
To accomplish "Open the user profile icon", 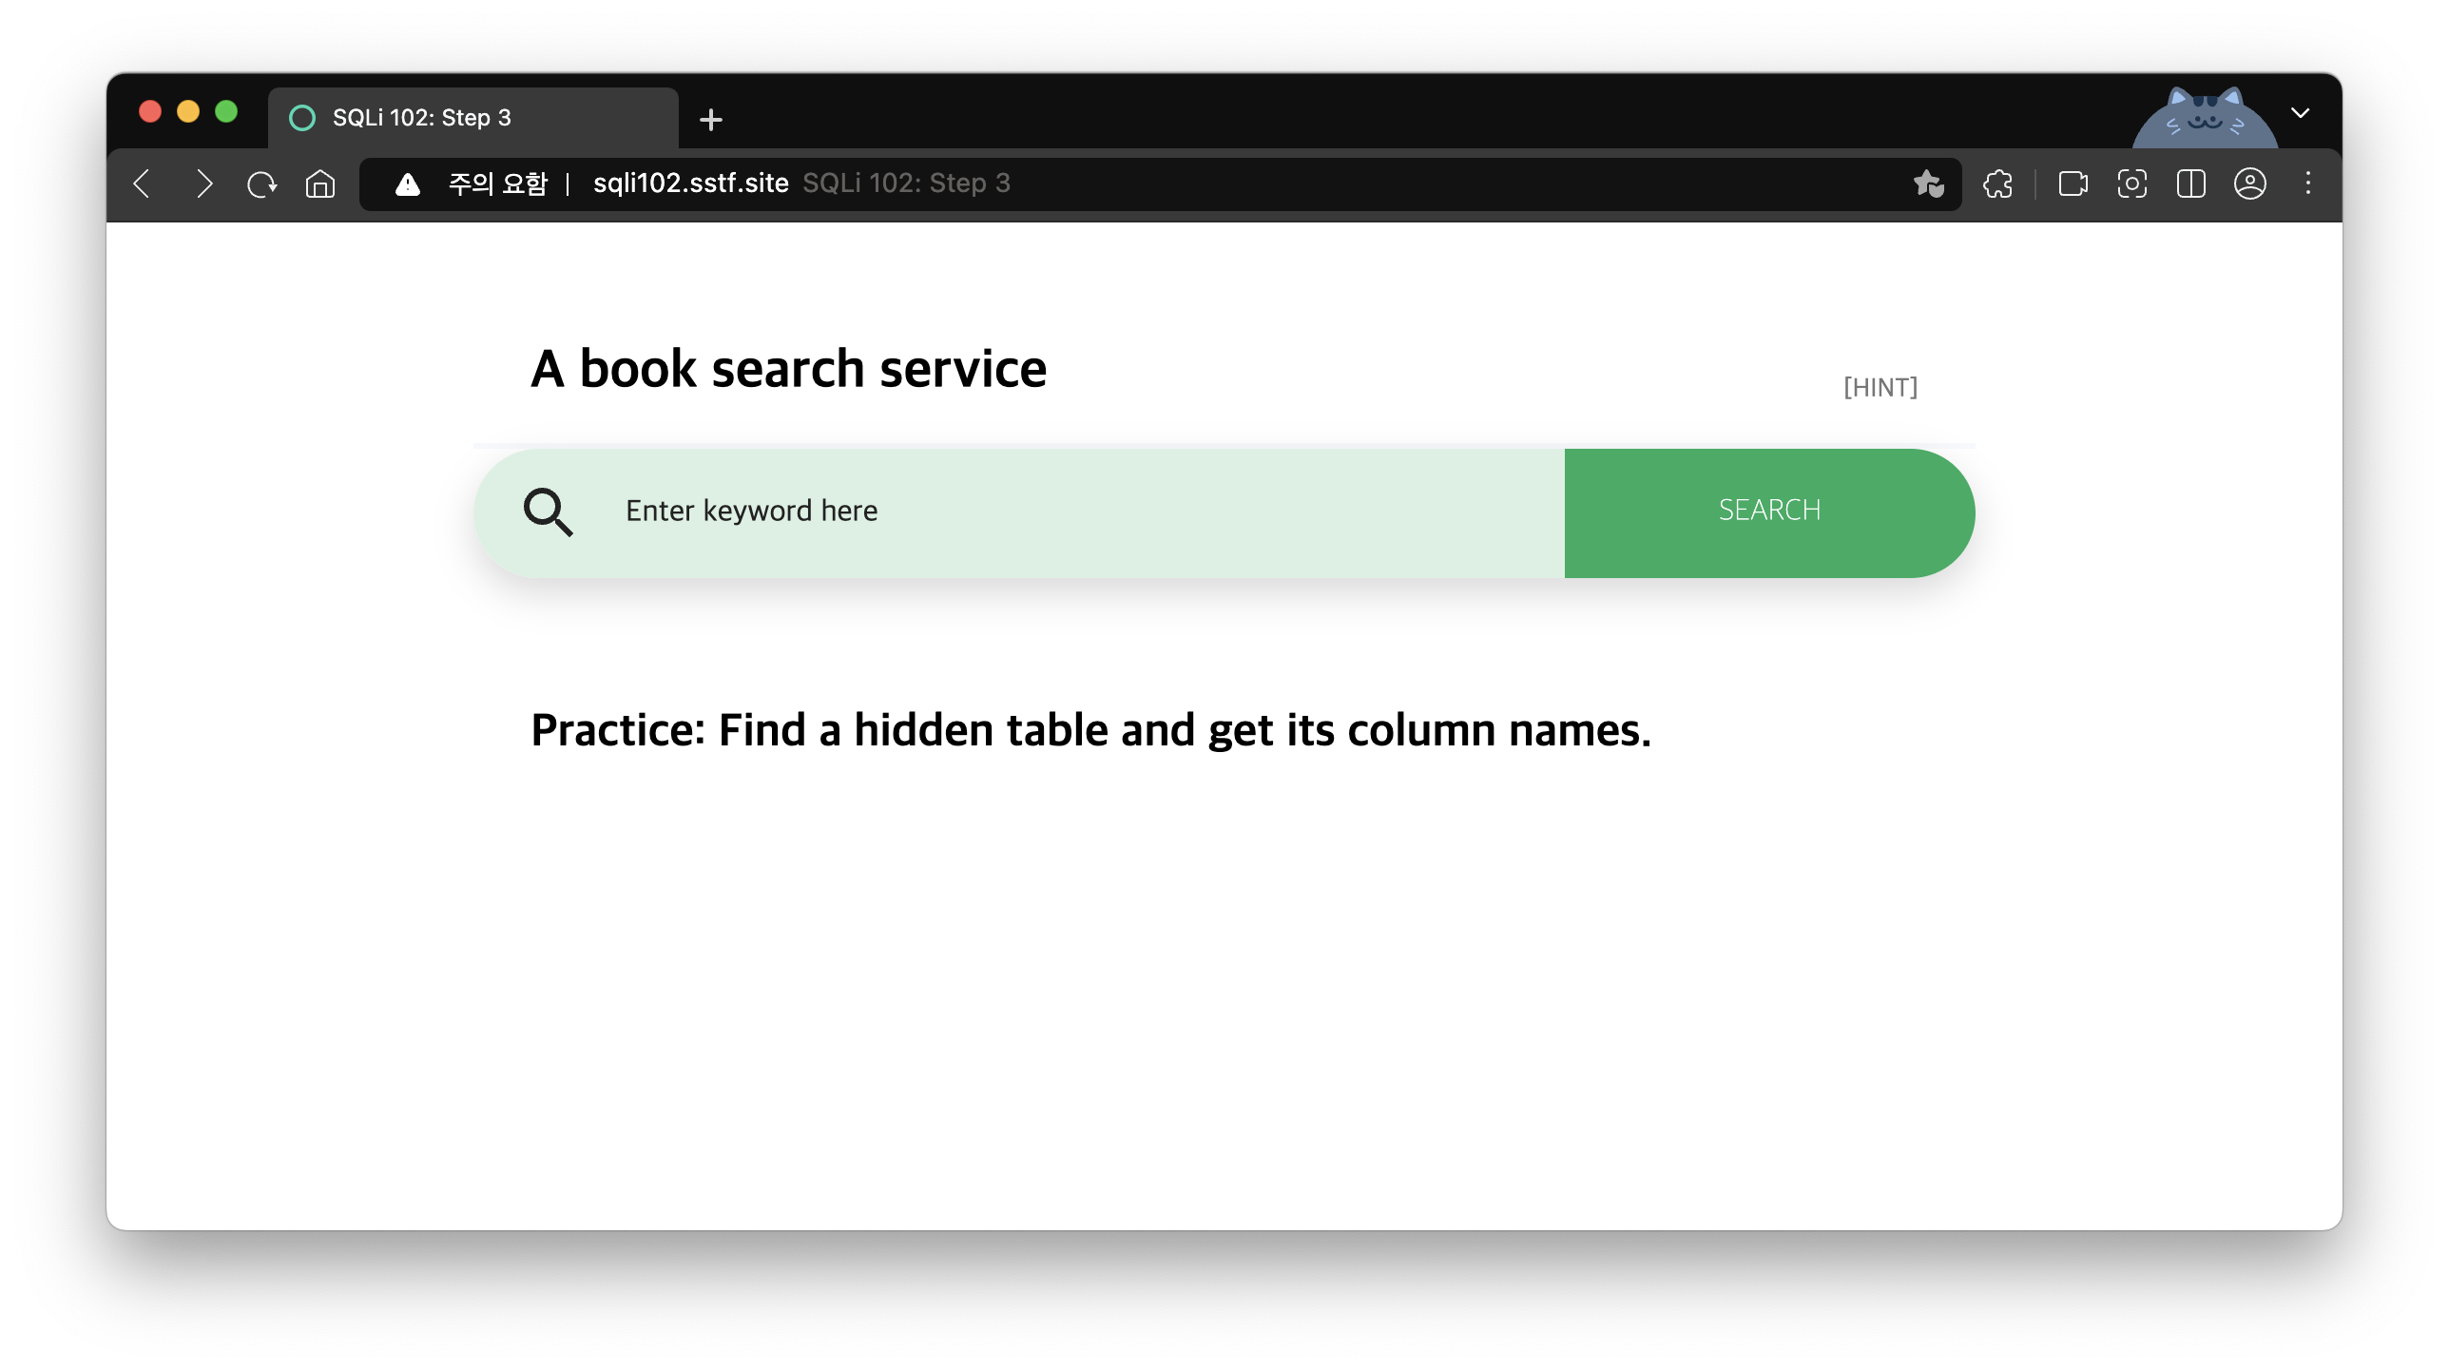I will click(x=2249, y=183).
